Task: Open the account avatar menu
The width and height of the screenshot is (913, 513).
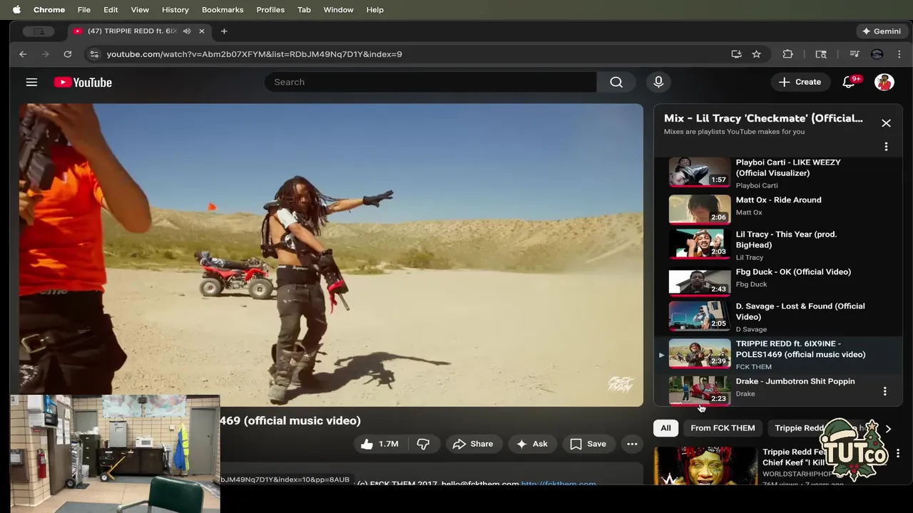Action: coord(884,82)
